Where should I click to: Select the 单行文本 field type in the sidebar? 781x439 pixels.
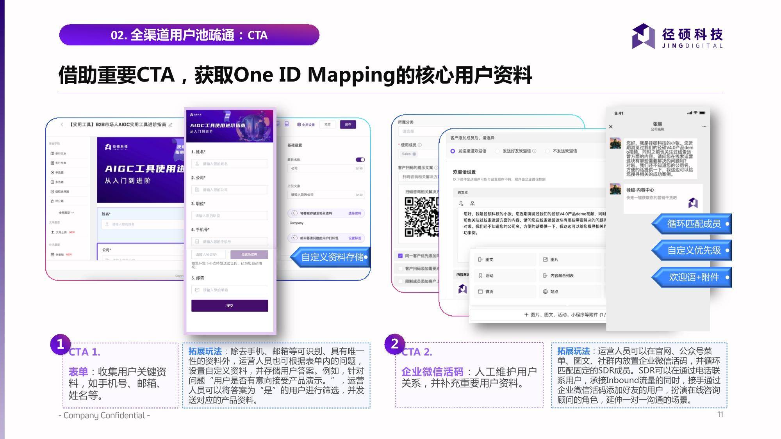59,153
